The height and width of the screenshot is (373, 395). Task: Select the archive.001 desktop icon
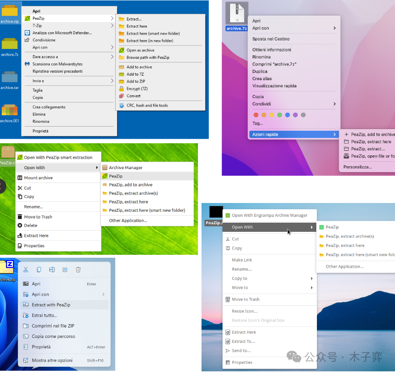(10, 112)
